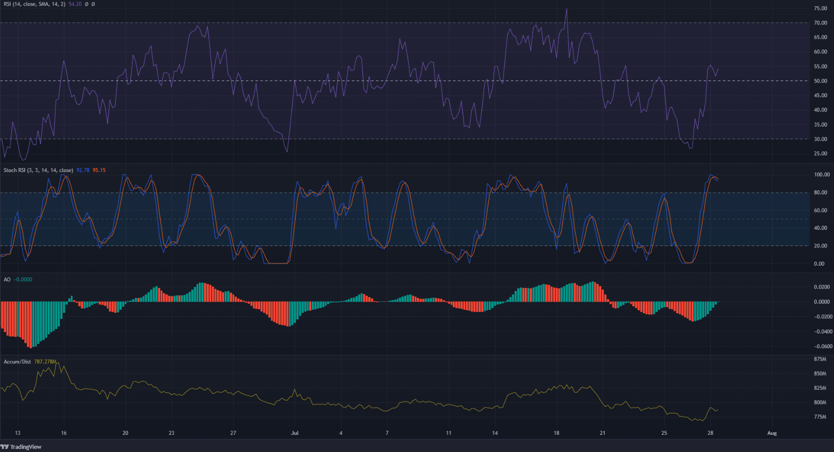The image size is (834, 452).
Task: Open the TradingView brand link text
Action: point(26,447)
